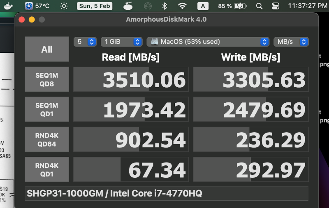Run the RND4K QD1 benchmark
Viewport: 329px width, 208px height.
(47, 170)
